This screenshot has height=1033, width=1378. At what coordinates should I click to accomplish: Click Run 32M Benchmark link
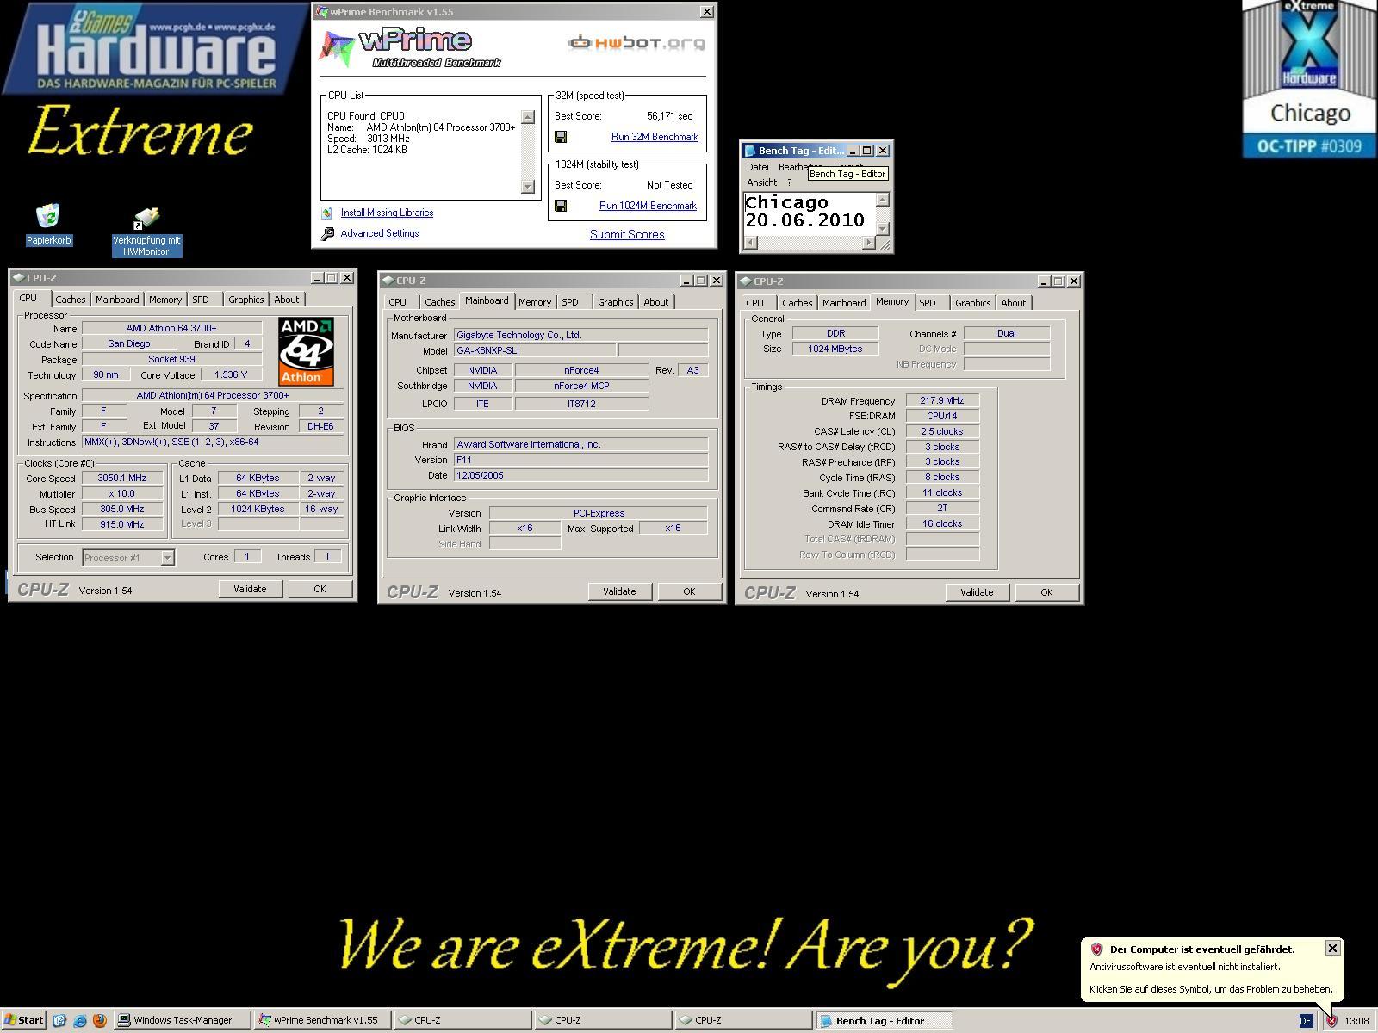click(655, 137)
